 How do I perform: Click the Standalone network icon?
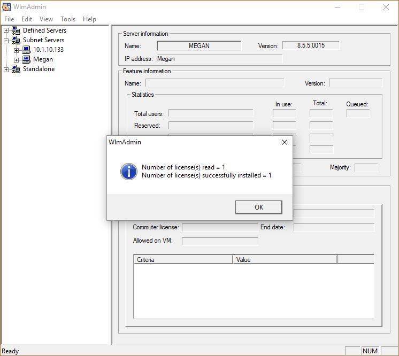coord(16,69)
